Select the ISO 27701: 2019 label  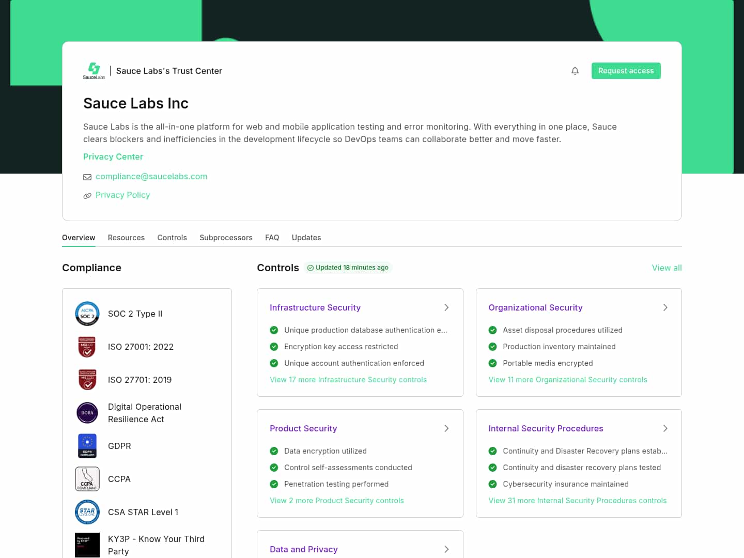[139, 380]
